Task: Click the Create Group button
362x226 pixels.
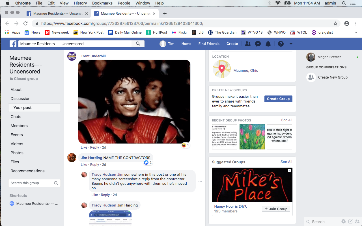Action: click(x=278, y=99)
